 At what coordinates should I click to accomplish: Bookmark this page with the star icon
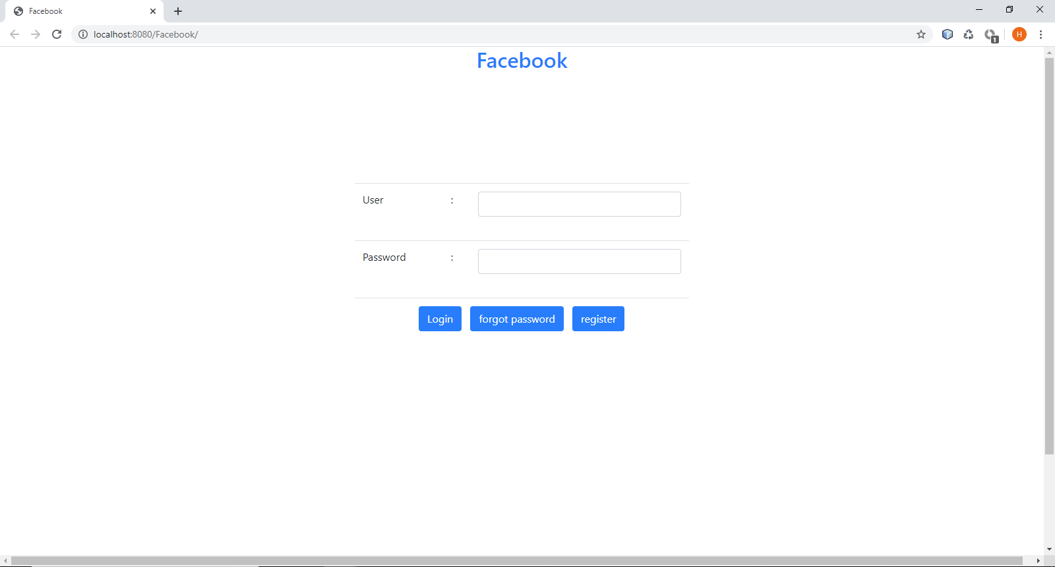[x=921, y=34]
